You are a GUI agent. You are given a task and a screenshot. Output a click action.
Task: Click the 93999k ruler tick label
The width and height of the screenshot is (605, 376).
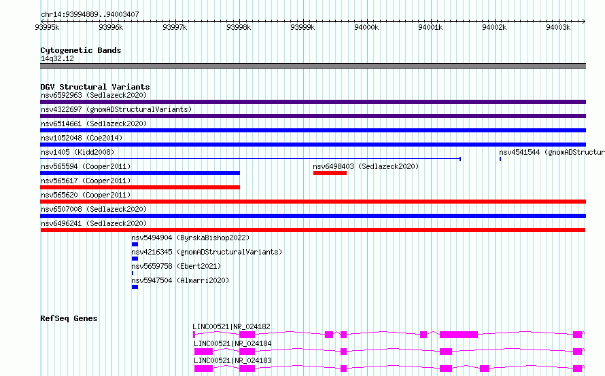pos(303,27)
